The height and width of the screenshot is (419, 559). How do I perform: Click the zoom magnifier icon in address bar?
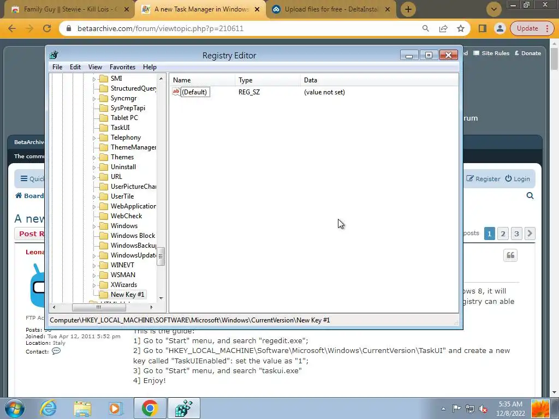[x=426, y=28]
